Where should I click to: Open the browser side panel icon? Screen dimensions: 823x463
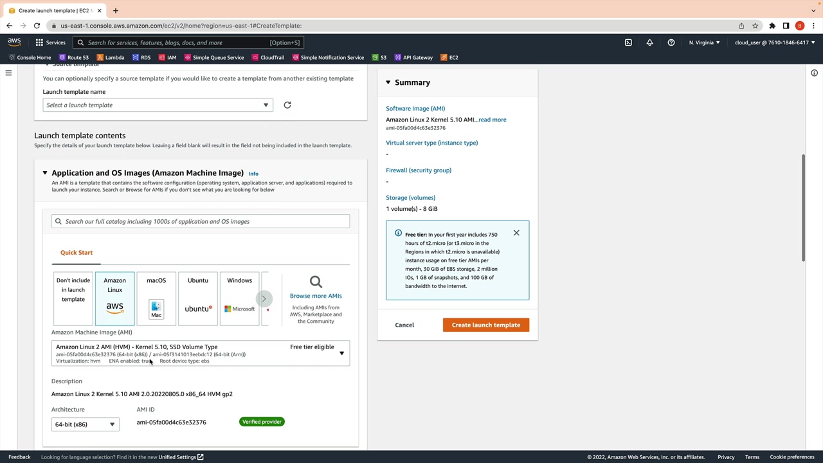pyautogui.click(x=786, y=26)
